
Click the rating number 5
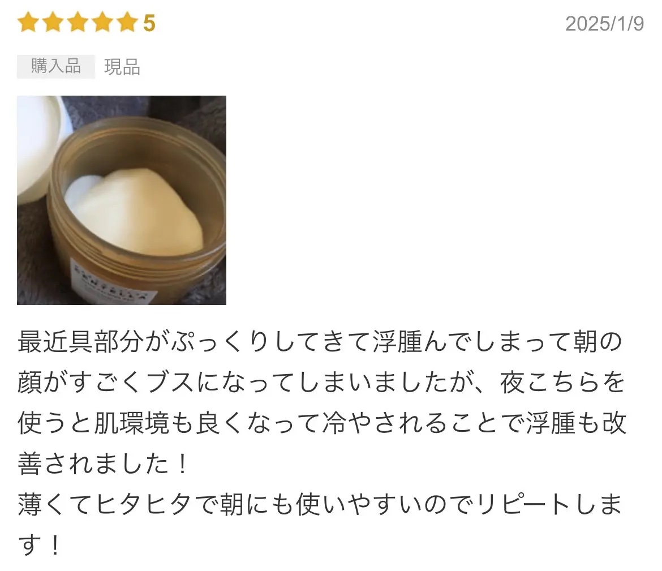tap(149, 23)
